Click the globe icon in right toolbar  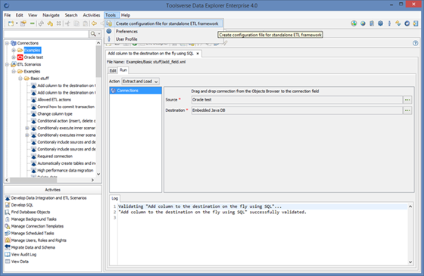coord(363,23)
